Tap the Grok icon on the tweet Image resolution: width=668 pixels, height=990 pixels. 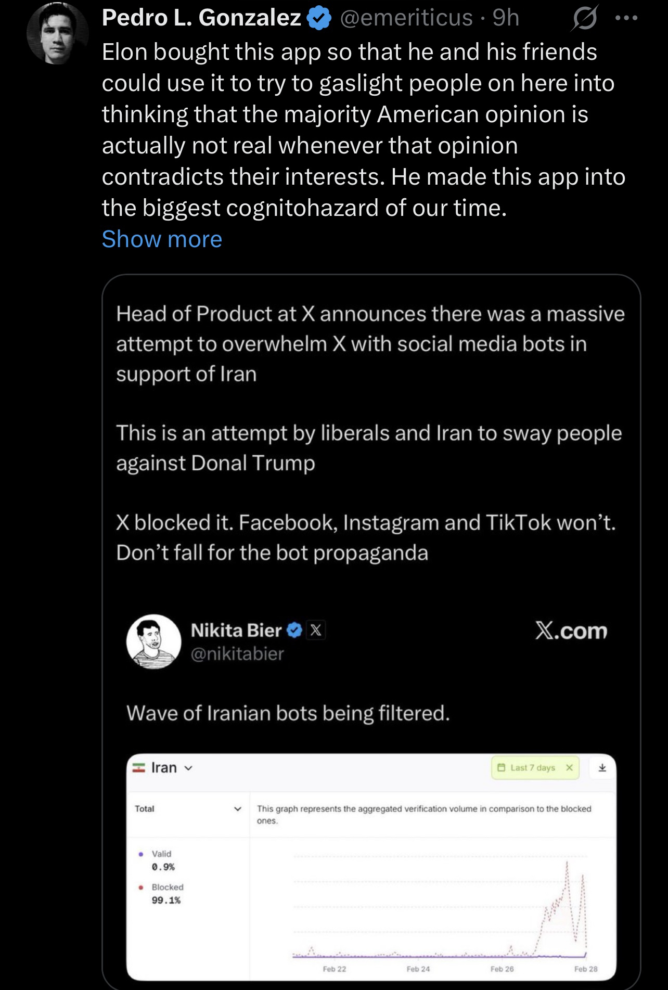point(584,19)
